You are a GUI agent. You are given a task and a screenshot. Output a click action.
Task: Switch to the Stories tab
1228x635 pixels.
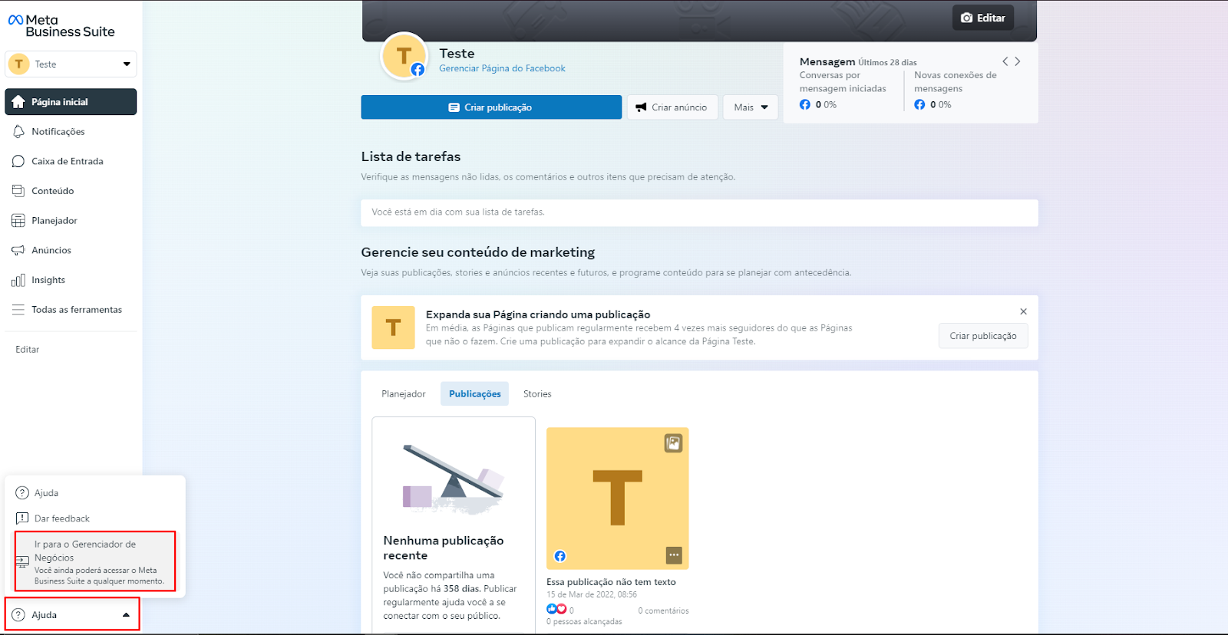pyautogui.click(x=537, y=394)
